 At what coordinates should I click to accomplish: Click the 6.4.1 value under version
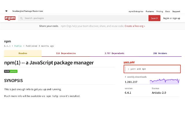pos(128,93)
